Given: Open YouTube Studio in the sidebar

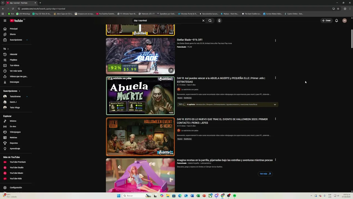Looking at the screenshot, I should point(16,167).
